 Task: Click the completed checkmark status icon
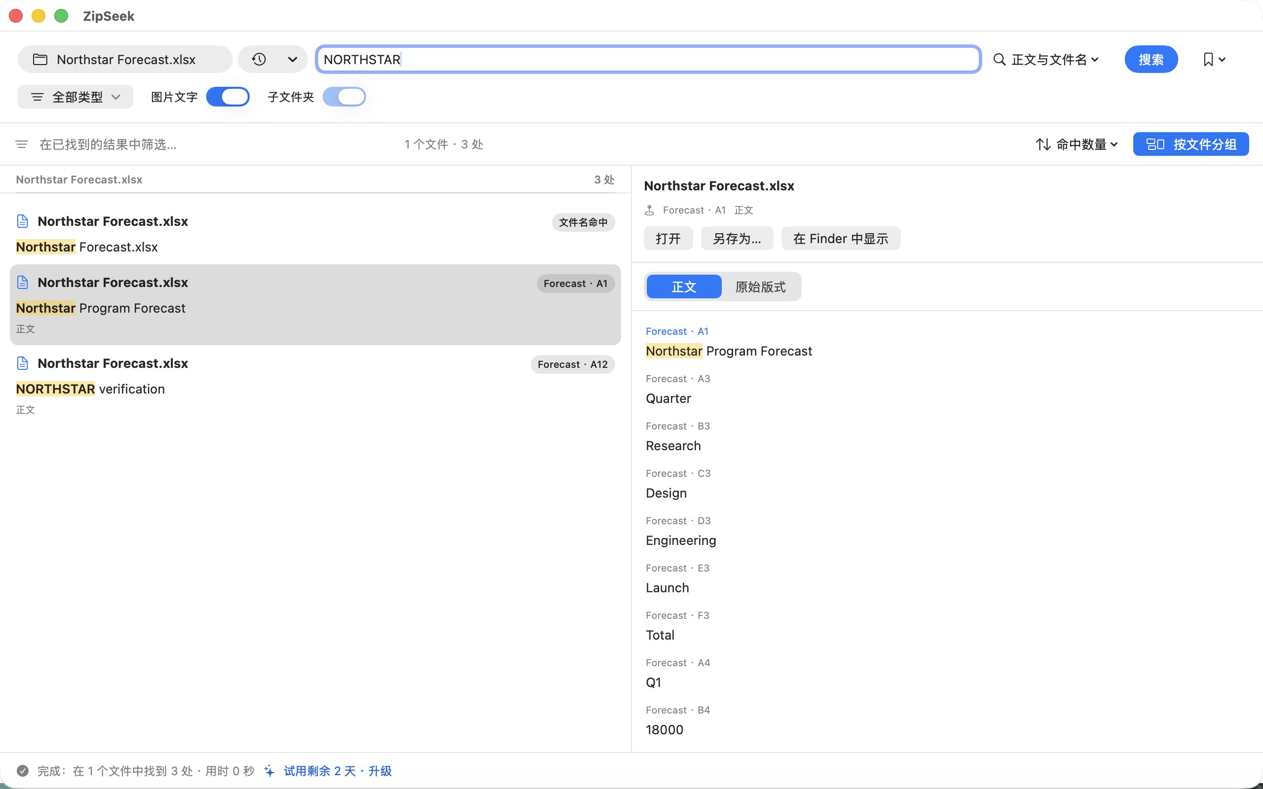[x=22, y=771]
